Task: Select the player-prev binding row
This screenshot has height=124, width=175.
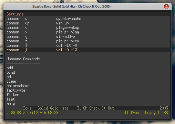Action: click(x=87, y=41)
